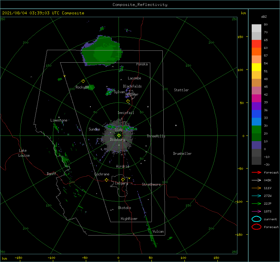This screenshot has width=280, height=262.
Task: Click the Stettler label
Action: pyautogui.click(x=181, y=90)
